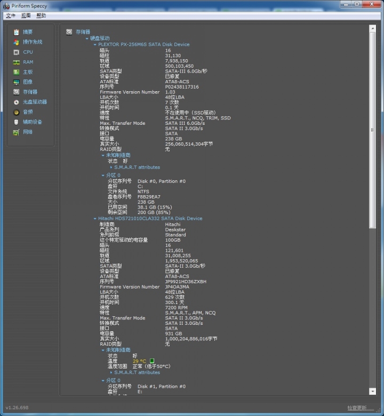Open the 网络 network card icon

16,132
